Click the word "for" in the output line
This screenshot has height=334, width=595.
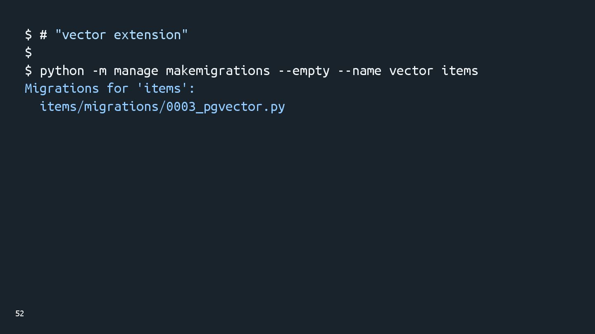point(118,88)
